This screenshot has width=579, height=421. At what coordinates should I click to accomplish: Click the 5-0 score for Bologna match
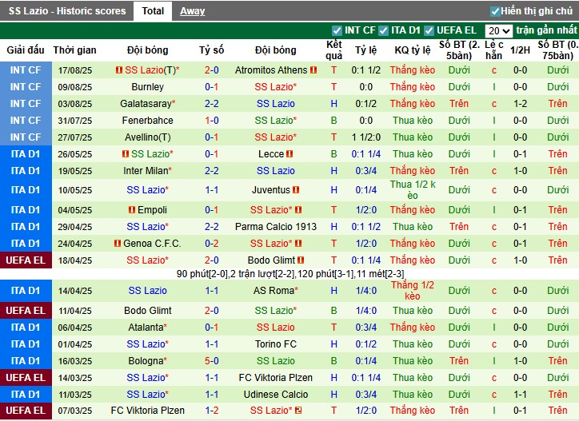coord(211,361)
